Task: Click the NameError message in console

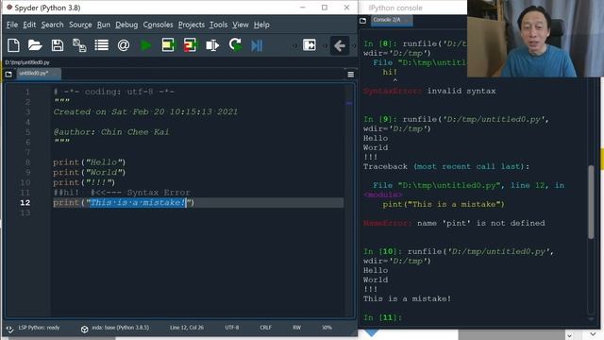Action: pyautogui.click(x=454, y=223)
